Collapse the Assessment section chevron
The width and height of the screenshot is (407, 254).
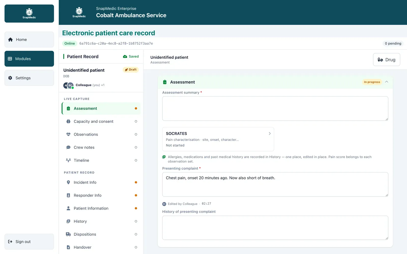pyautogui.click(x=387, y=82)
